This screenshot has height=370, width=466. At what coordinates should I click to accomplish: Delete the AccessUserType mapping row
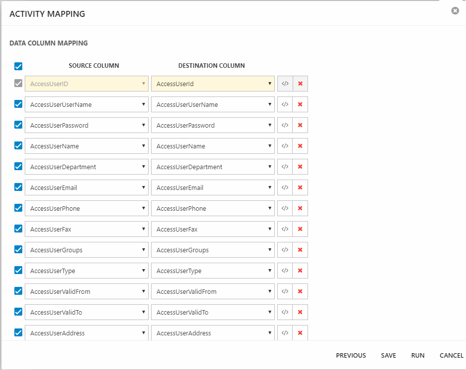(300, 271)
